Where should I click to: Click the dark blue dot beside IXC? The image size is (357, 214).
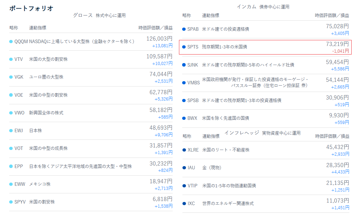point(184,204)
